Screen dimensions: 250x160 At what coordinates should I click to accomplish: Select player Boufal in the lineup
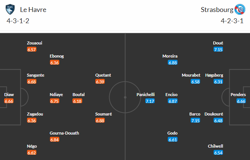pos(79,95)
